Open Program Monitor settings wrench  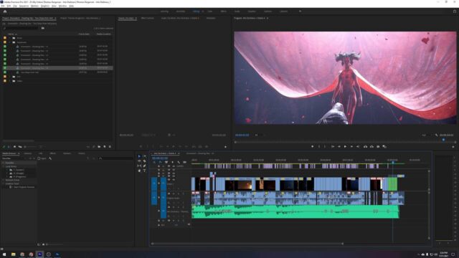click(x=436, y=135)
